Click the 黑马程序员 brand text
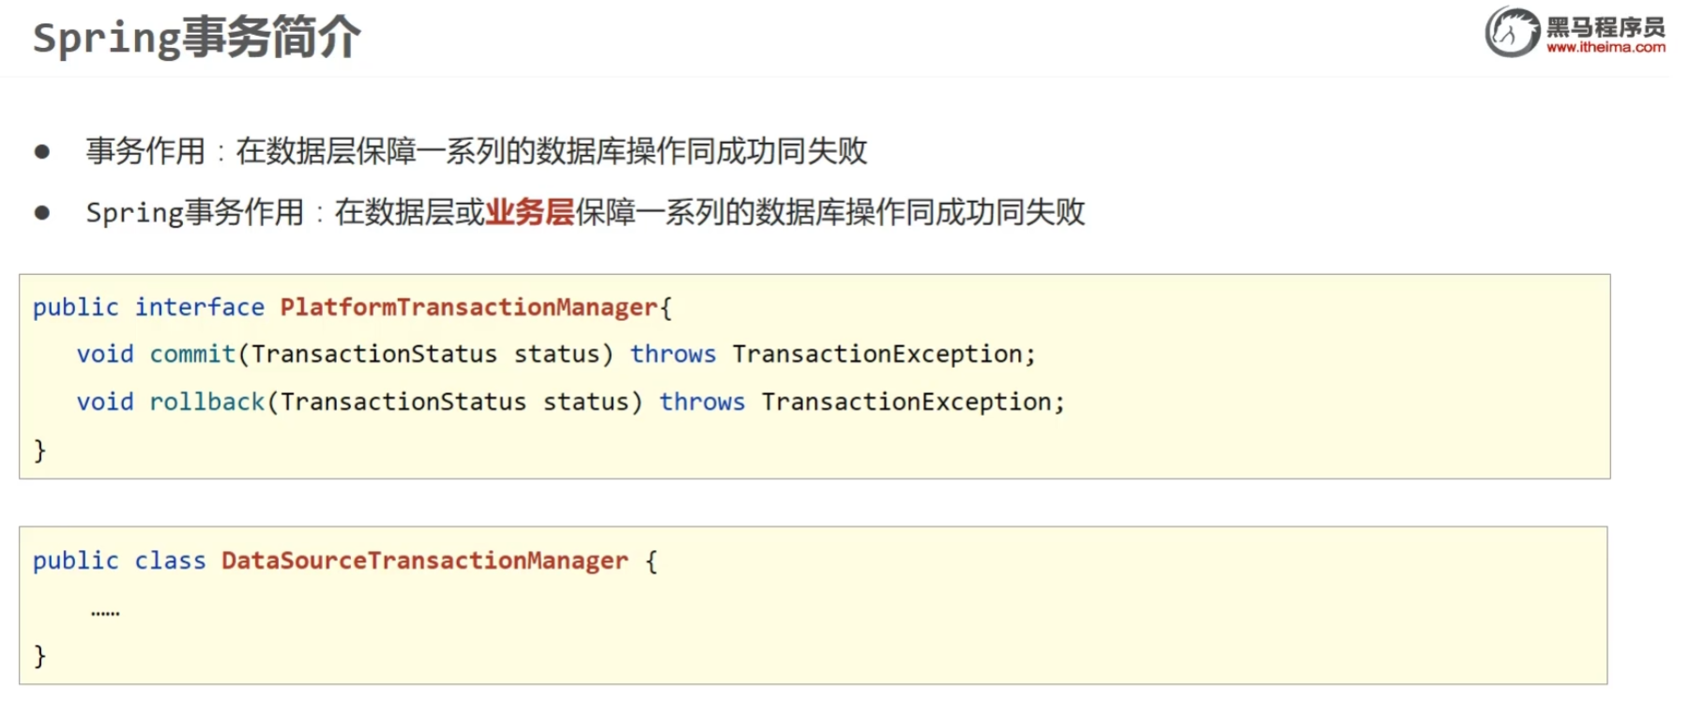Viewport: 1689px width, 702px height. [1606, 26]
